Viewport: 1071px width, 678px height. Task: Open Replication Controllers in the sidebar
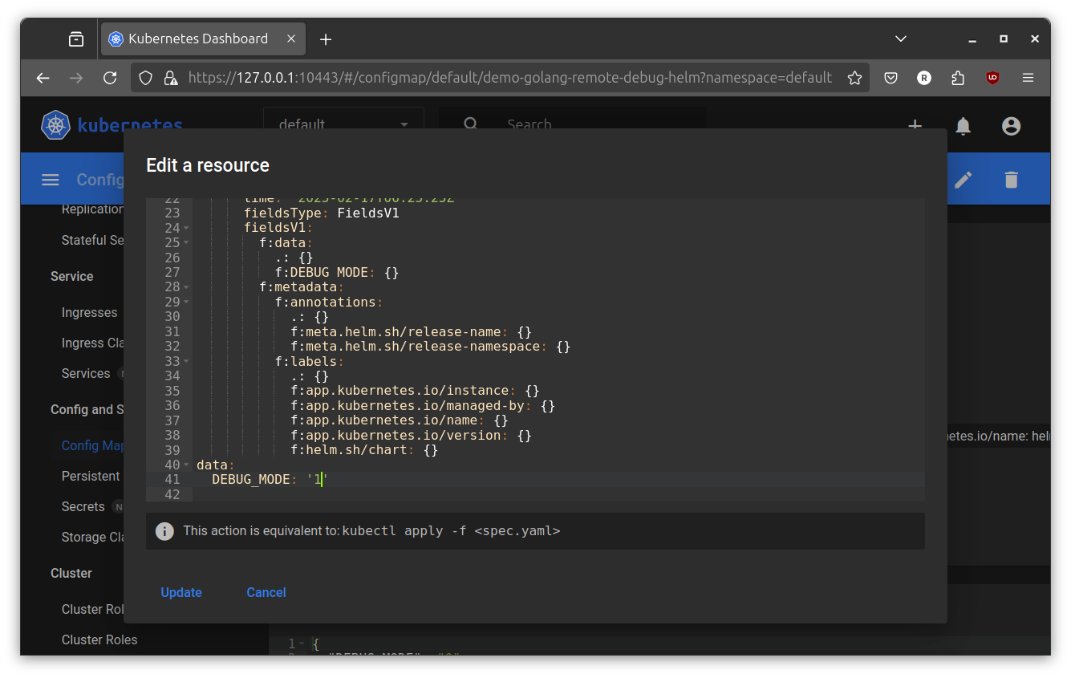click(92, 209)
